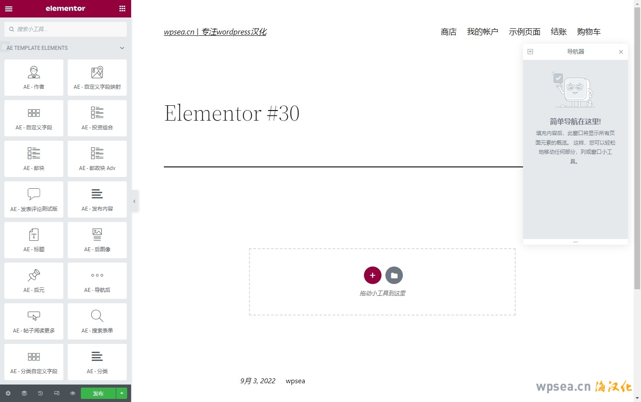This screenshot has width=641, height=402.
Task: Select the AE - 搜索表单 widget
Action: point(97,321)
